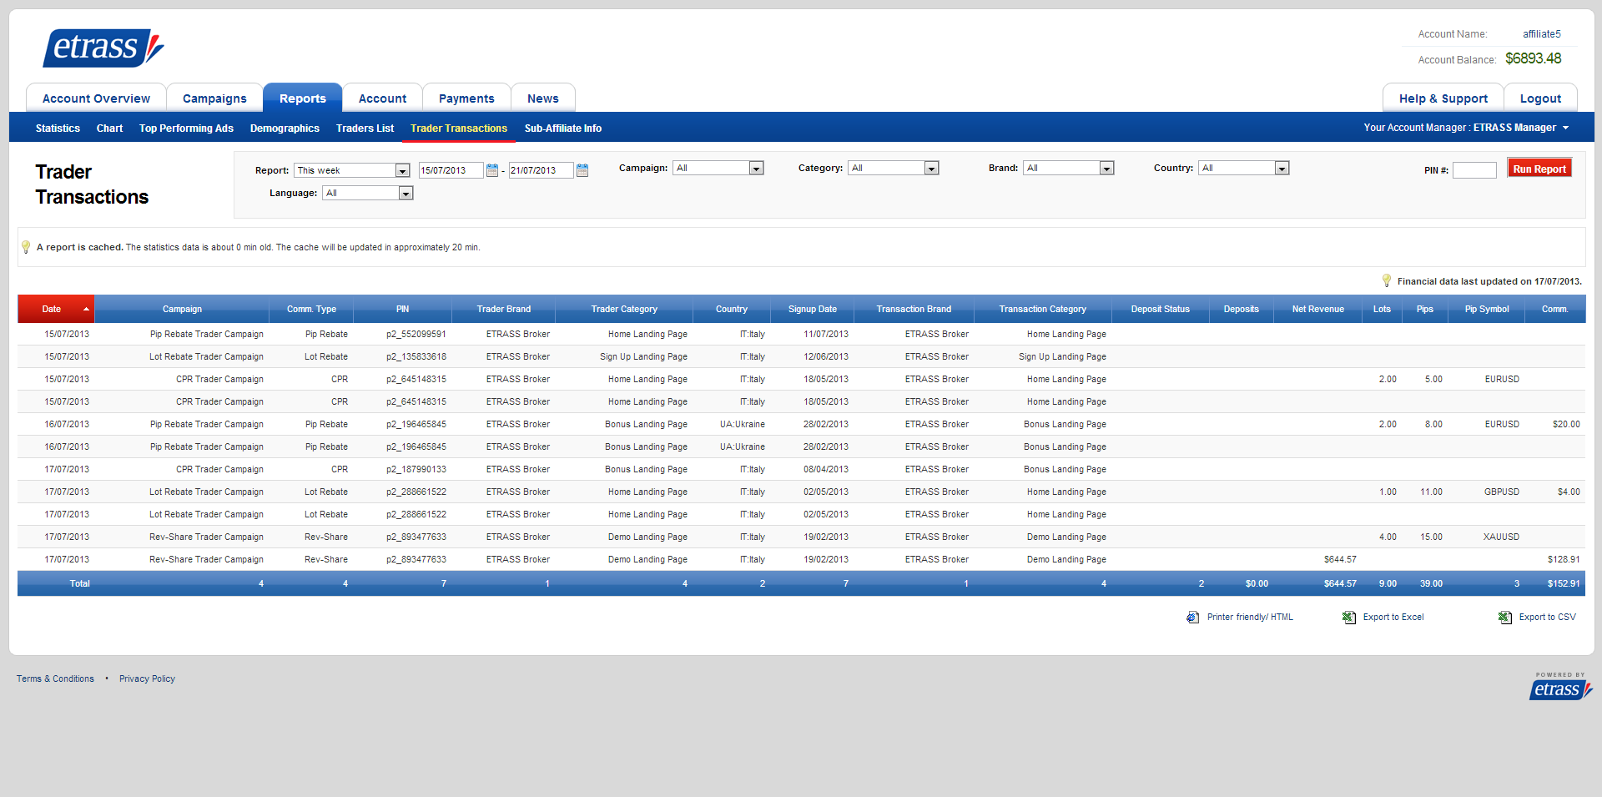This screenshot has width=1602, height=797.
Task: Open the start date calendar picker icon
Action: (492, 170)
